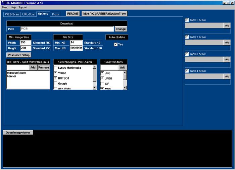Click Remove under URL Filter
Screen dimensions: 235x170
coord(44,67)
